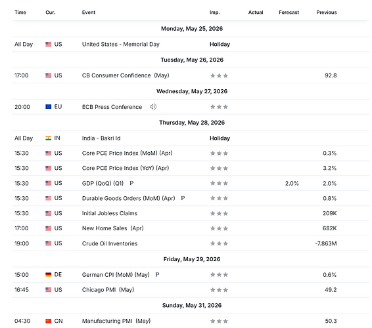Click the US flag in CB Consumer Confidence row
This screenshot has height=328, width=372.
coord(49,75)
